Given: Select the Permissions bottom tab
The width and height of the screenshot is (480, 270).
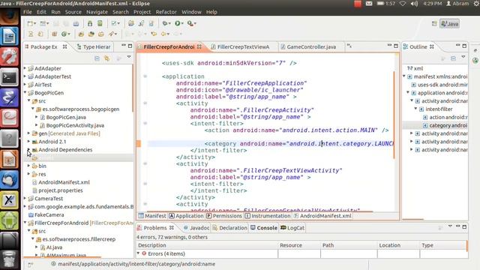Looking at the screenshot, I should click(x=224, y=216).
